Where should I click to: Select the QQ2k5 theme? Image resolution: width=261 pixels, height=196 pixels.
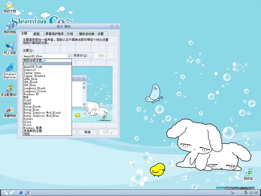point(47,103)
